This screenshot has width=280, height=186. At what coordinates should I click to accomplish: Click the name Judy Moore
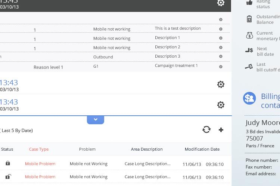coord(262,123)
